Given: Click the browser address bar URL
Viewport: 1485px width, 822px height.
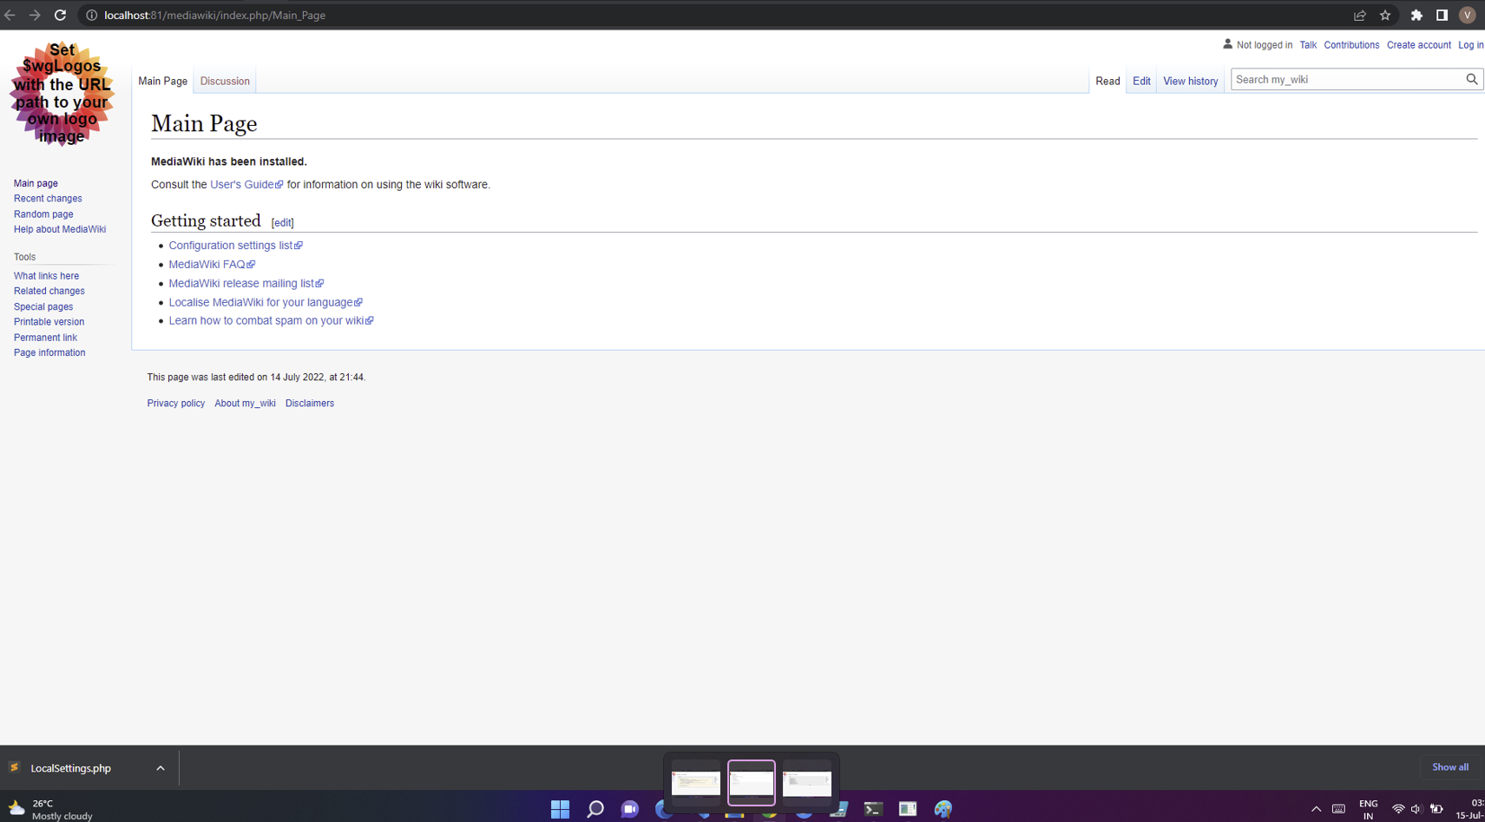Looking at the screenshot, I should [x=214, y=15].
